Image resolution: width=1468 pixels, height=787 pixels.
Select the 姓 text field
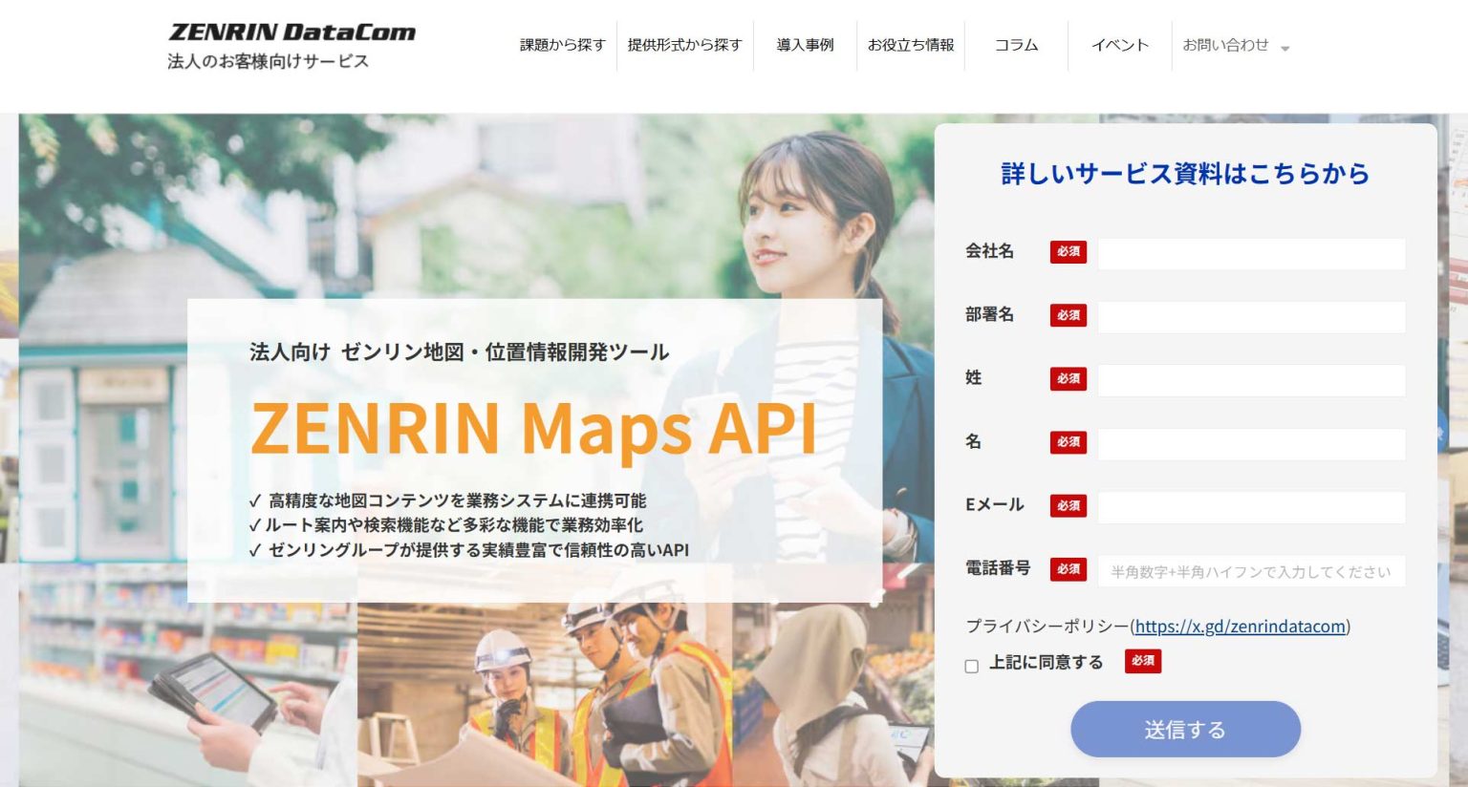(1252, 379)
